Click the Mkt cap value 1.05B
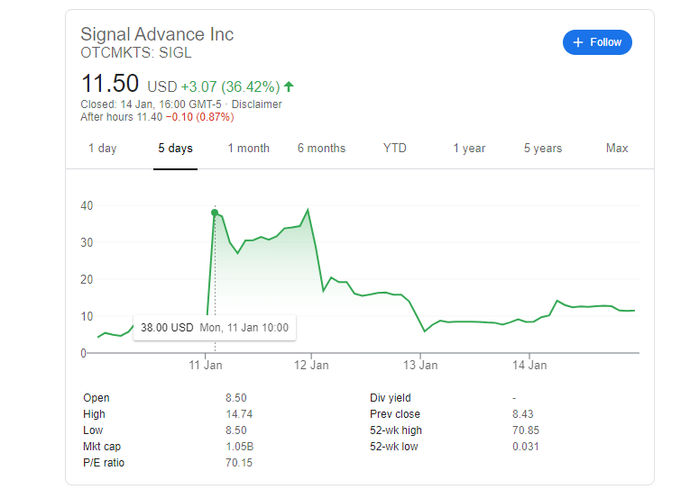The width and height of the screenshot is (690, 489). point(239,447)
